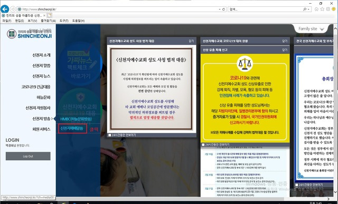
Task: Open a new browser tab
Action: [49, 15]
